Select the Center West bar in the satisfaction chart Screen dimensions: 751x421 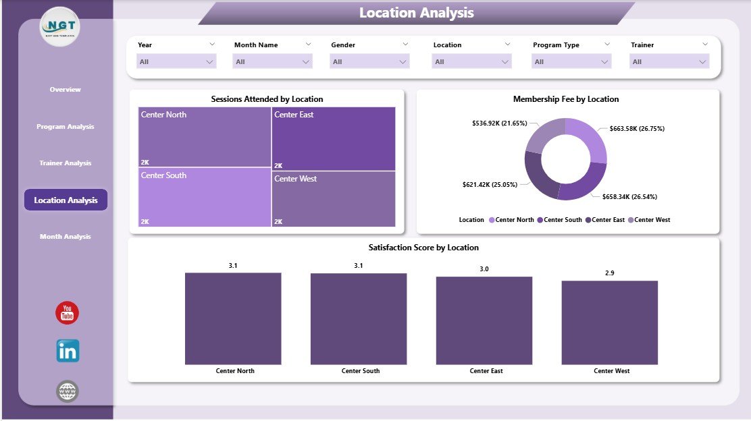[x=611, y=322]
